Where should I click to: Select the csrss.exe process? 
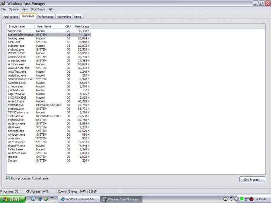49,42
